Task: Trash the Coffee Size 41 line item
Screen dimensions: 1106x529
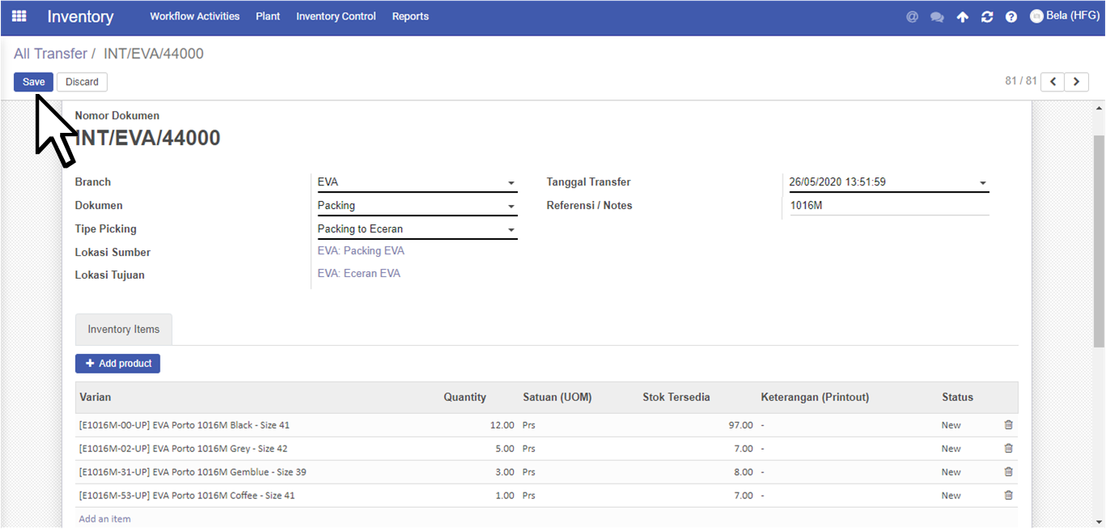Action: [x=1008, y=495]
